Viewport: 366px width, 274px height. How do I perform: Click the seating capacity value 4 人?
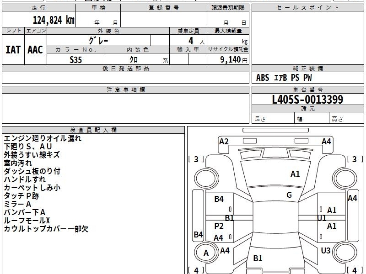pyautogui.click(x=197, y=41)
